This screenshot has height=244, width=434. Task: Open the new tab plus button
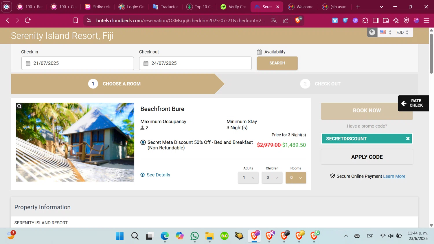click(358, 7)
